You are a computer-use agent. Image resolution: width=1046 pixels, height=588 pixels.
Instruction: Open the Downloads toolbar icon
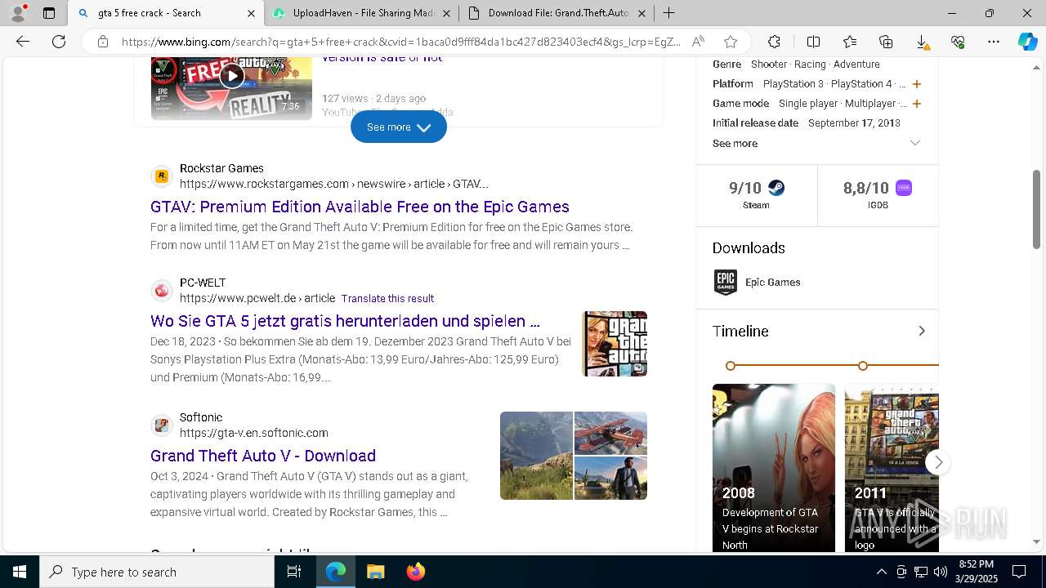pyautogui.click(x=922, y=42)
